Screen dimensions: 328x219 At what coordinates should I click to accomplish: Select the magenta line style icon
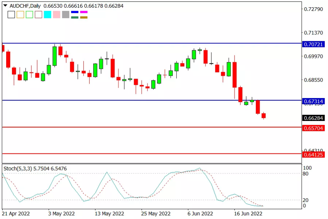tap(84, 12)
